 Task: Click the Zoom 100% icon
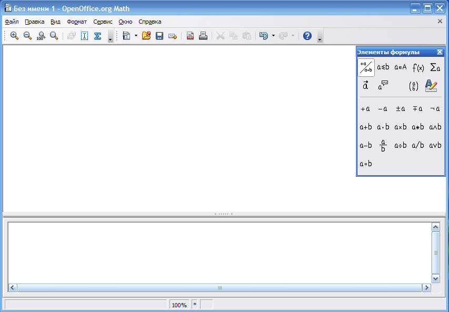[41, 36]
